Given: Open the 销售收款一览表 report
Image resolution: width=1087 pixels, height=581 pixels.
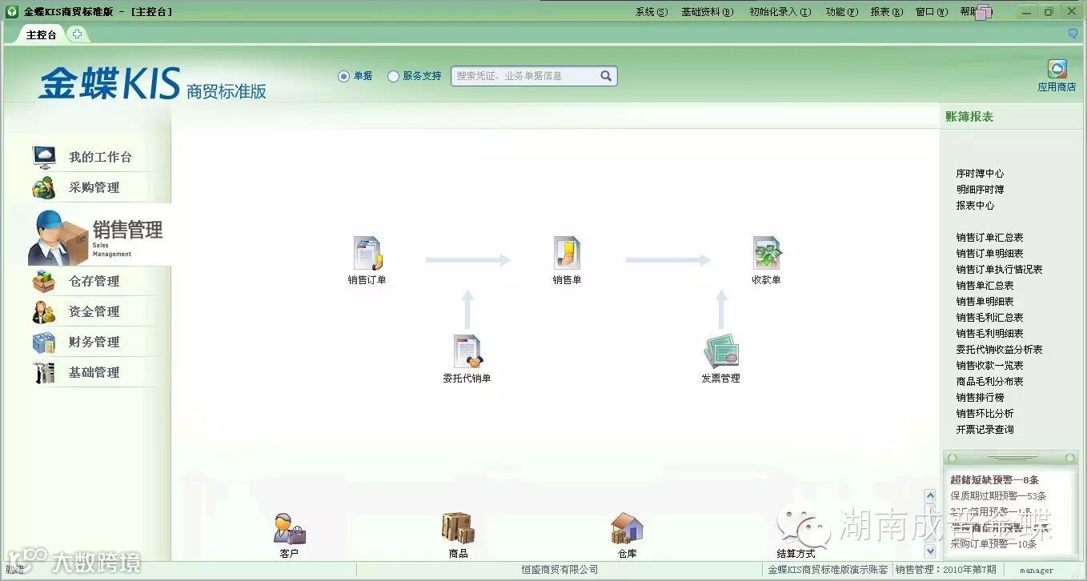Looking at the screenshot, I should pyautogui.click(x=989, y=366).
